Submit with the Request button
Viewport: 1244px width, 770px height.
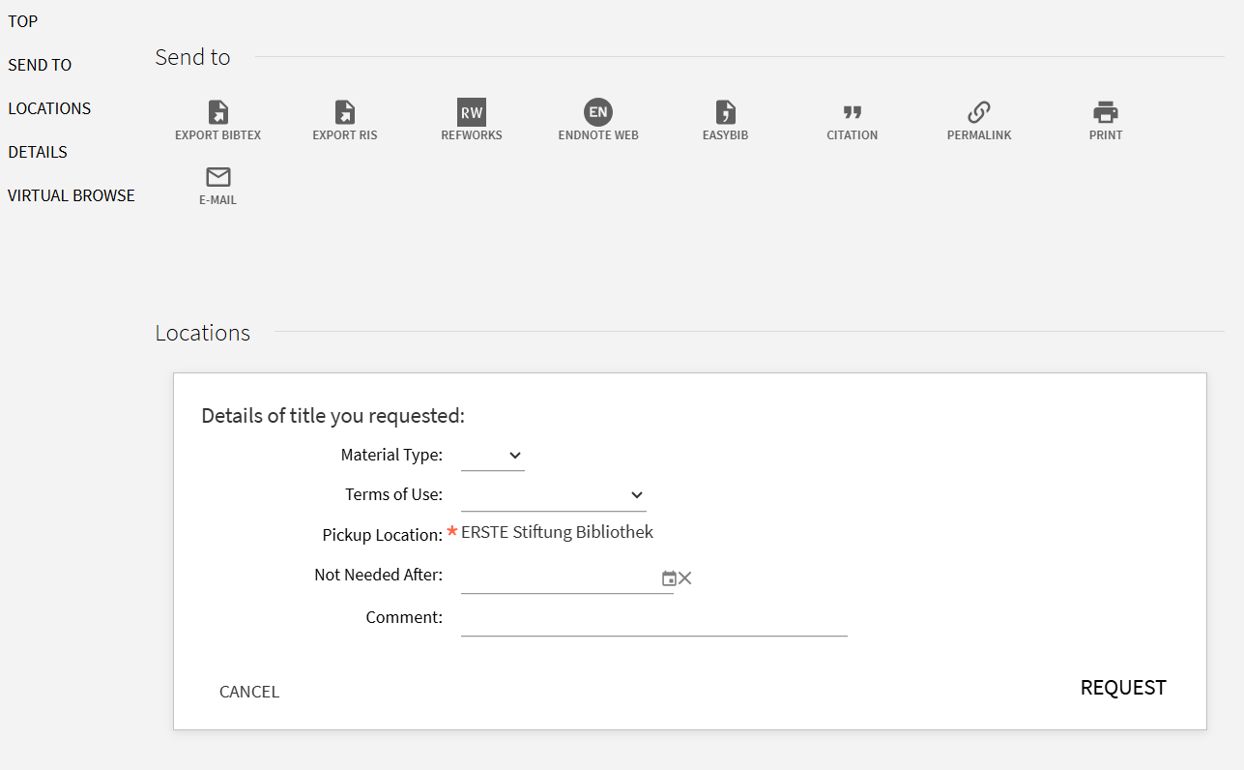coord(1123,688)
